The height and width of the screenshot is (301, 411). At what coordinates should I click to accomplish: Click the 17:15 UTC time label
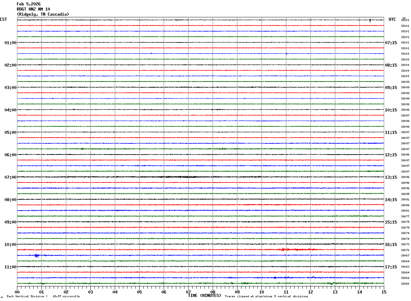391,267
